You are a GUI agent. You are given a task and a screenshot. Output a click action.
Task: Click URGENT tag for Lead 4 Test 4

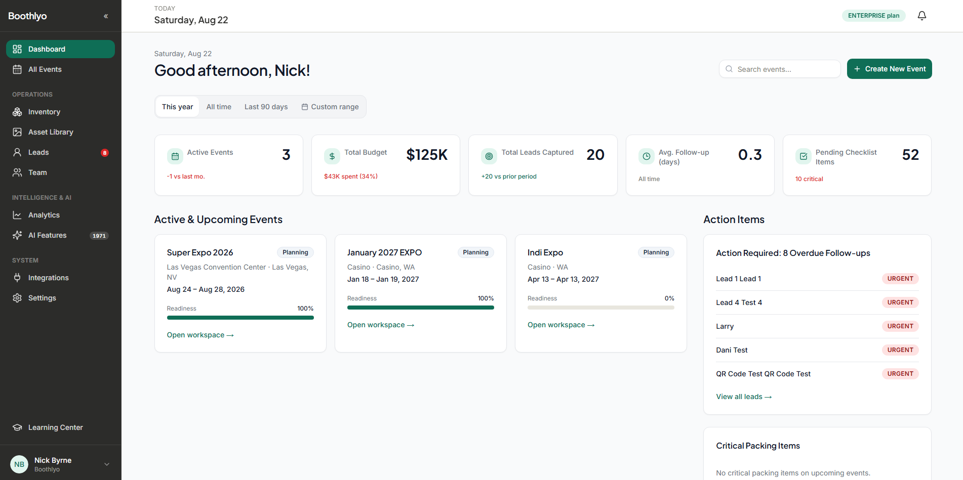(x=900, y=302)
